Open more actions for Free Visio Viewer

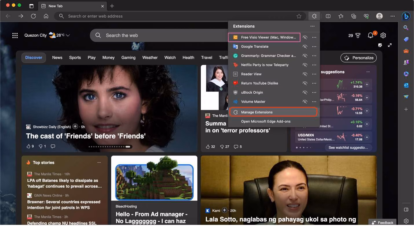(314, 37)
